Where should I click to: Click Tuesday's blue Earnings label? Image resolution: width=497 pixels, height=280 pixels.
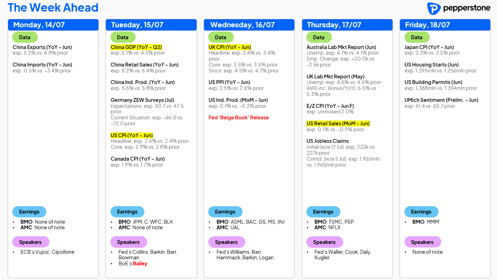point(127,212)
